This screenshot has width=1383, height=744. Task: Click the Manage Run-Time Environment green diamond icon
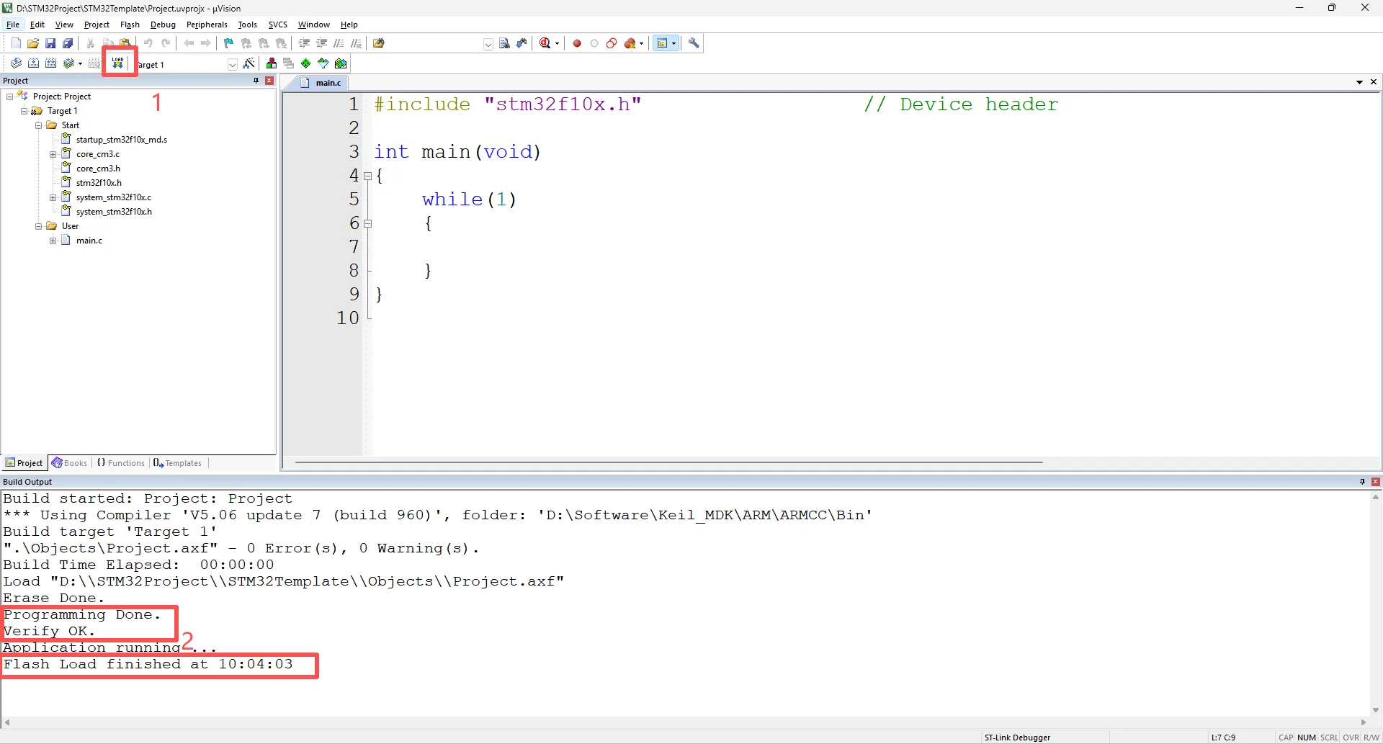click(x=306, y=63)
